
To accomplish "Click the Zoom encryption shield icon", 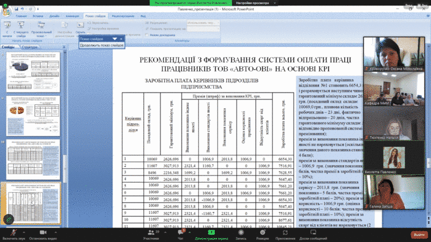I will [x=5, y=5].
